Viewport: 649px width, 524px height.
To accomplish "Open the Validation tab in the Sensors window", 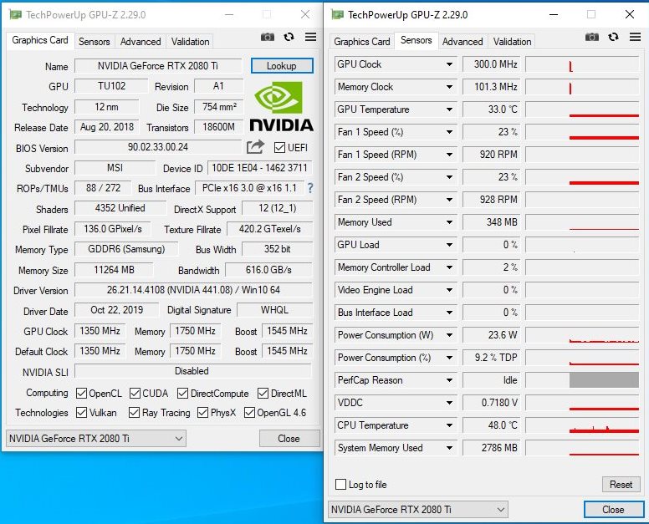I will (512, 42).
